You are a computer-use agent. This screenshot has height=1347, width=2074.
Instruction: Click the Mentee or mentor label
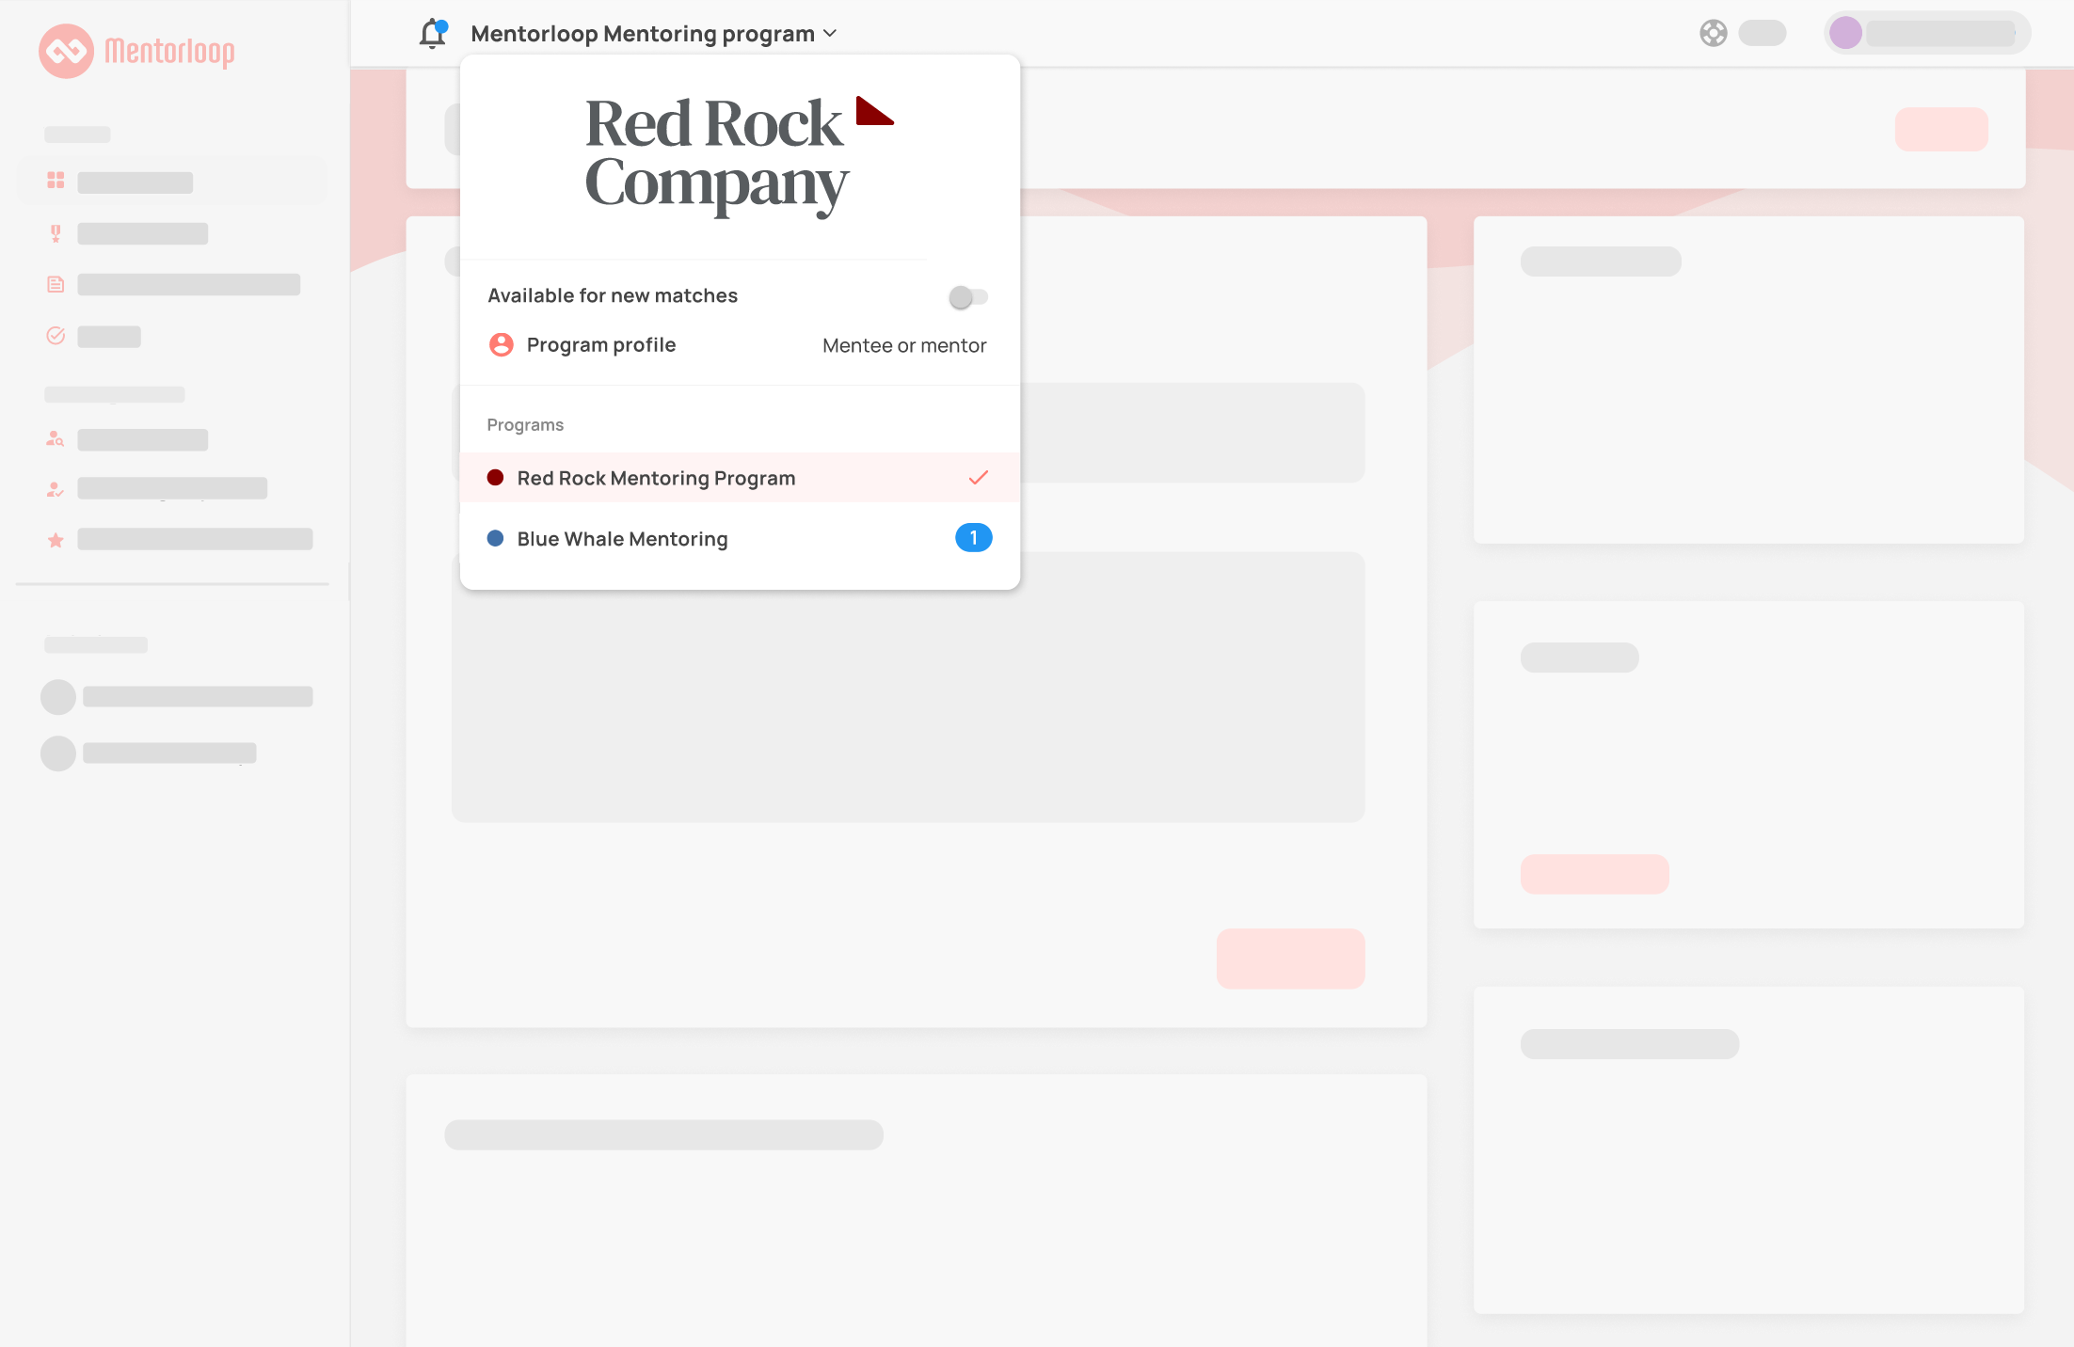tap(904, 345)
